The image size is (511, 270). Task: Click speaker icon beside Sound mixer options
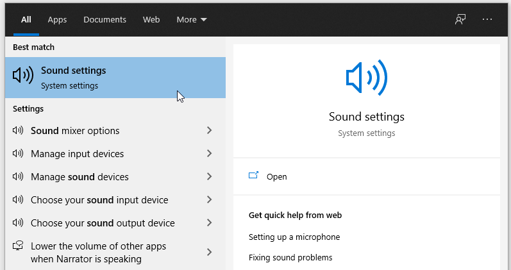coord(18,130)
